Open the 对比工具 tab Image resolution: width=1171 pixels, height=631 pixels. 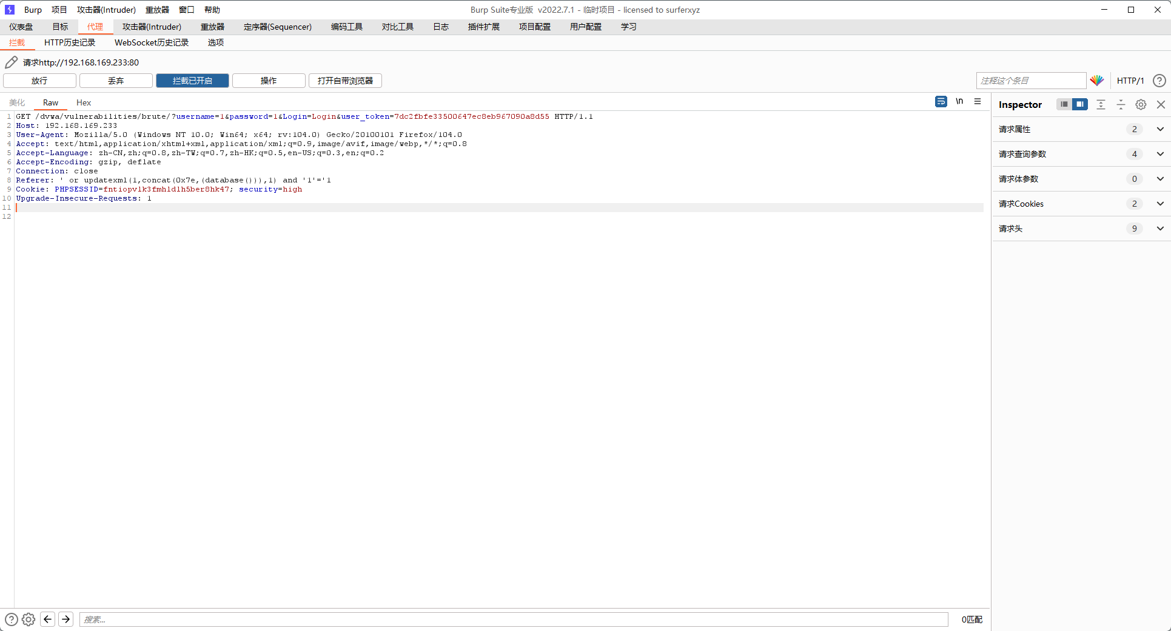[x=398, y=27]
